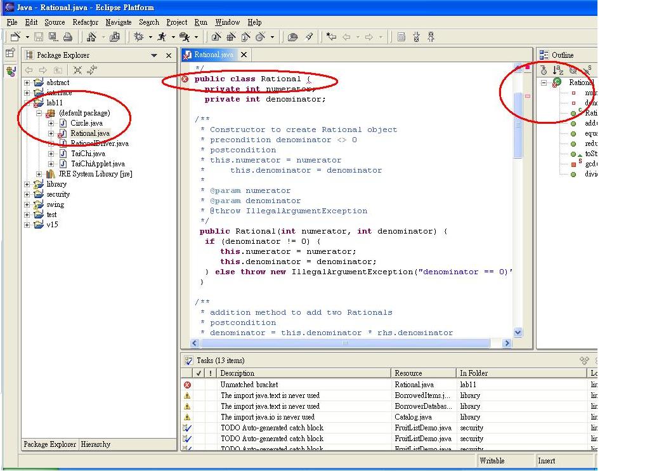
Task: Toggle alphabetical Sort in Outline view
Action: click(x=558, y=70)
